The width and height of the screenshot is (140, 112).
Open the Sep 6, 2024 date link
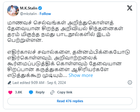click(x=56, y=83)
